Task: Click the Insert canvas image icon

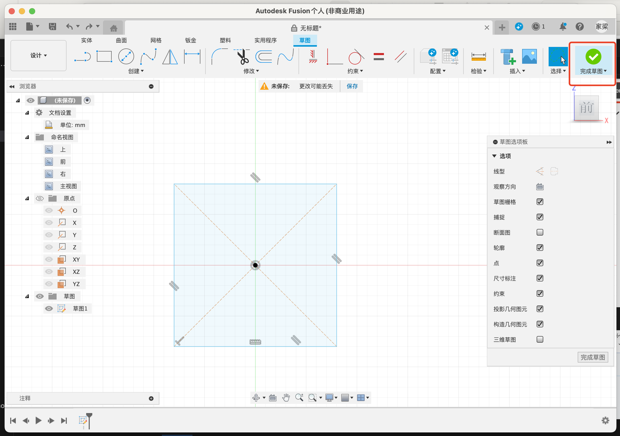Action: coord(529,56)
